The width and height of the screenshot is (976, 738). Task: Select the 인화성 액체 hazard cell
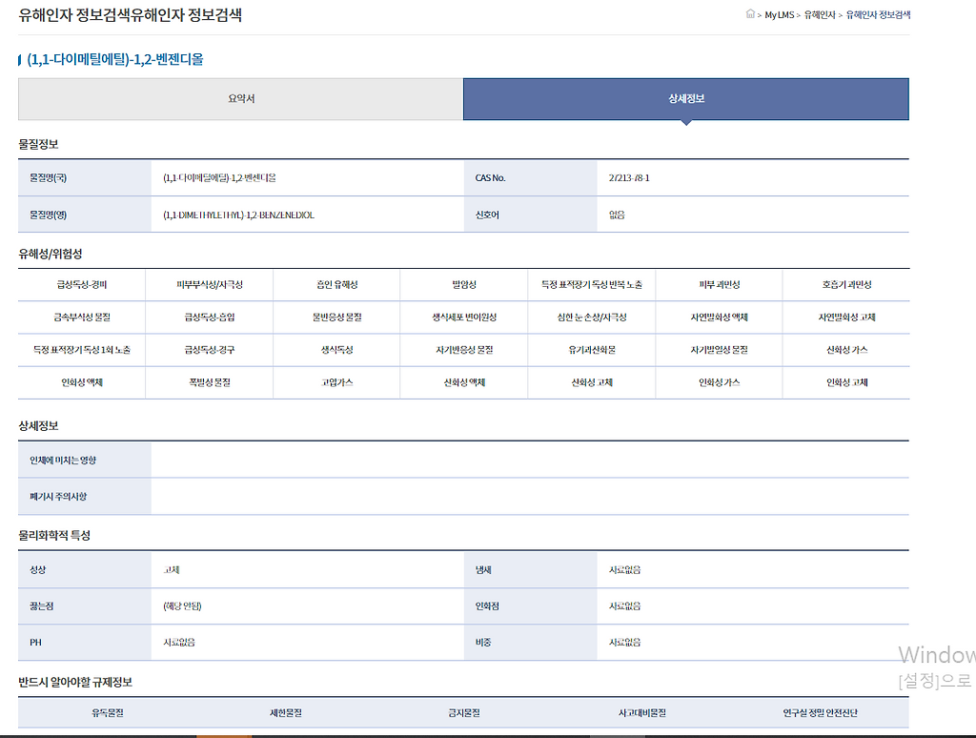[82, 382]
